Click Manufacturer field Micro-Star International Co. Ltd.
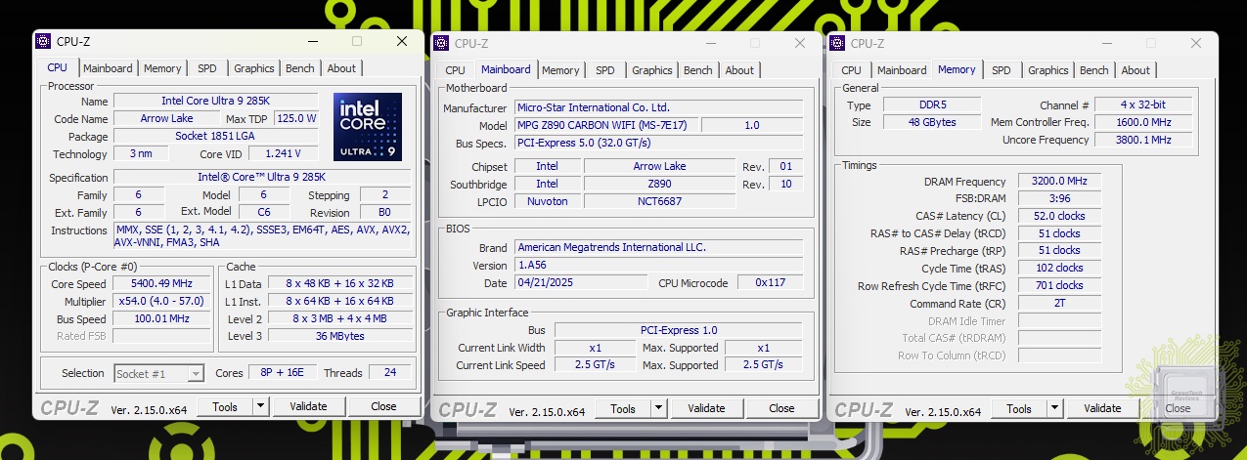Image resolution: width=1247 pixels, height=460 pixels. (x=659, y=107)
